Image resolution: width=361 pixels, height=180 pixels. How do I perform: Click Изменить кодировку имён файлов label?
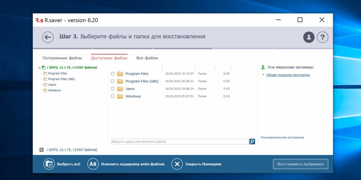(133, 164)
